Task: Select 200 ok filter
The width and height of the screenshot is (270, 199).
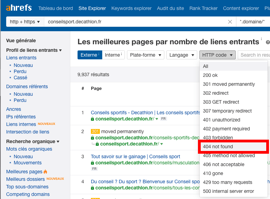Action: click(234, 75)
